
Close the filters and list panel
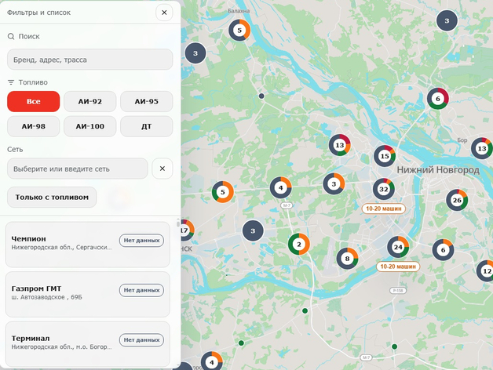(164, 13)
